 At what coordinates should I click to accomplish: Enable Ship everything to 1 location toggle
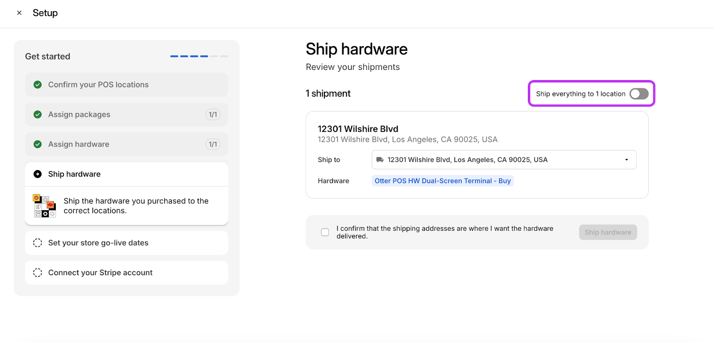point(639,94)
